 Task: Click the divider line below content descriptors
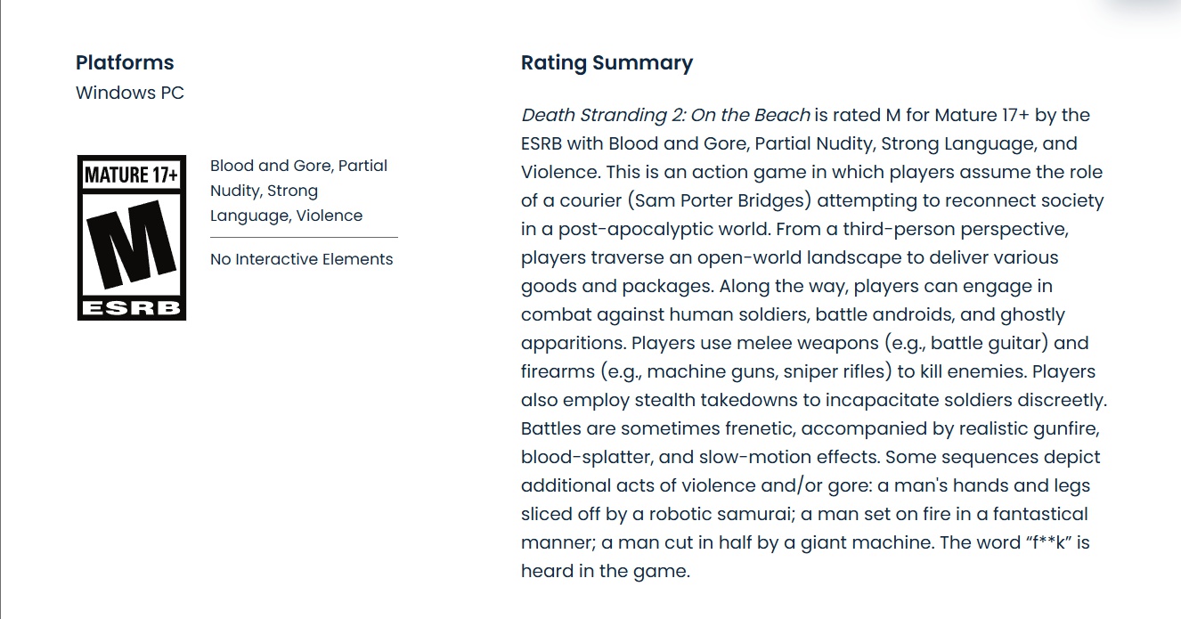coord(304,238)
